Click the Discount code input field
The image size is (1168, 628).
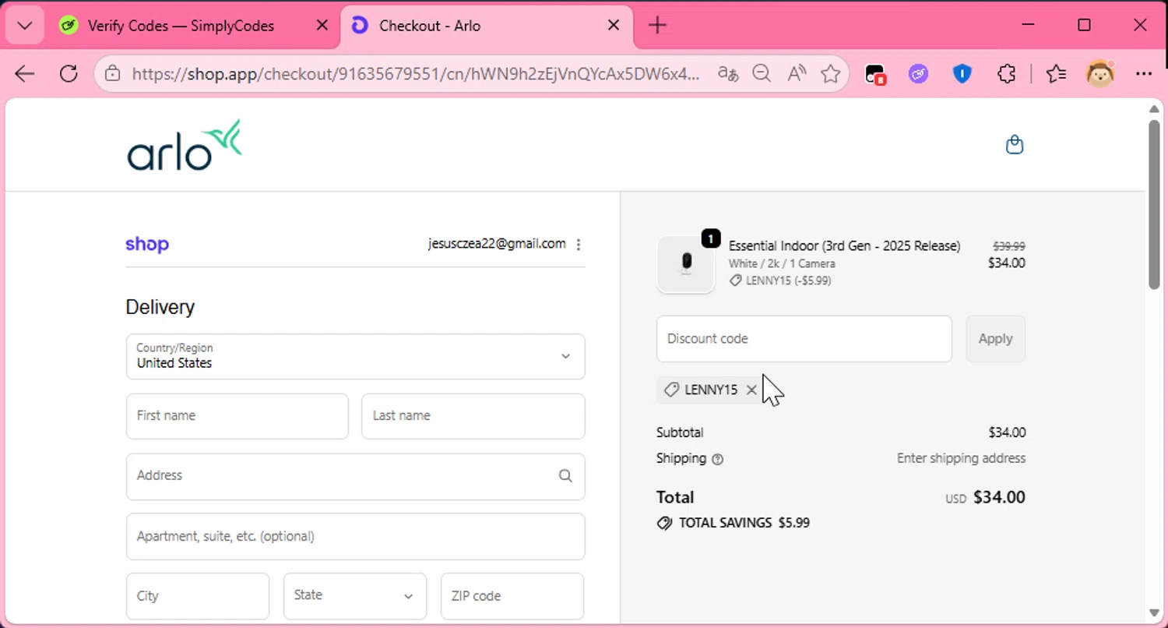pyautogui.click(x=804, y=339)
